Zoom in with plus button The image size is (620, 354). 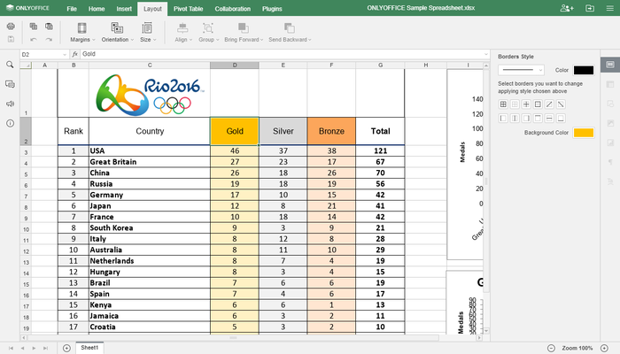(605, 348)
